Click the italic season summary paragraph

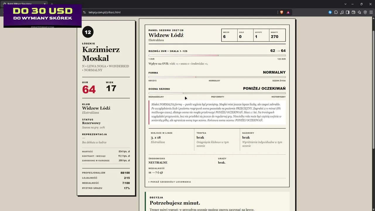click(x=217, y=112)
